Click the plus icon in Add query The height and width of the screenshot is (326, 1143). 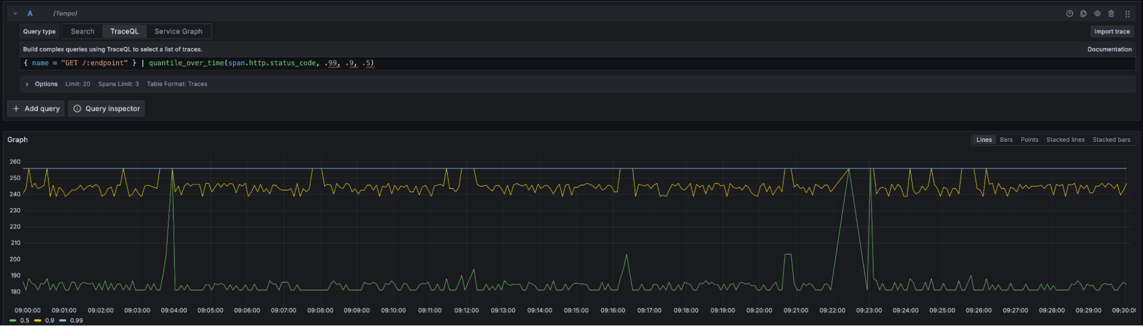tap(16, 109)
